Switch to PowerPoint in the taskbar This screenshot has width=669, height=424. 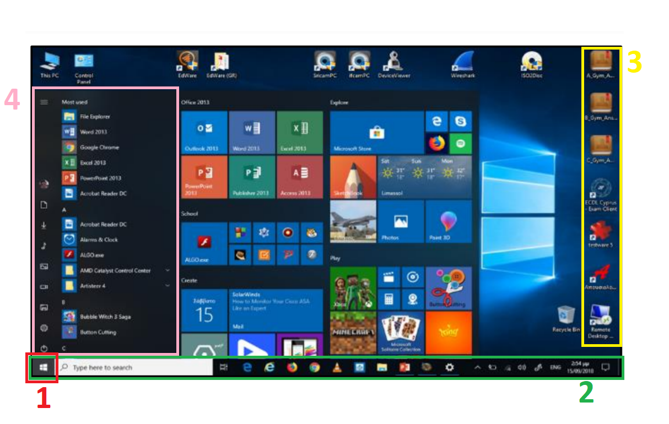tap(404, 367)
